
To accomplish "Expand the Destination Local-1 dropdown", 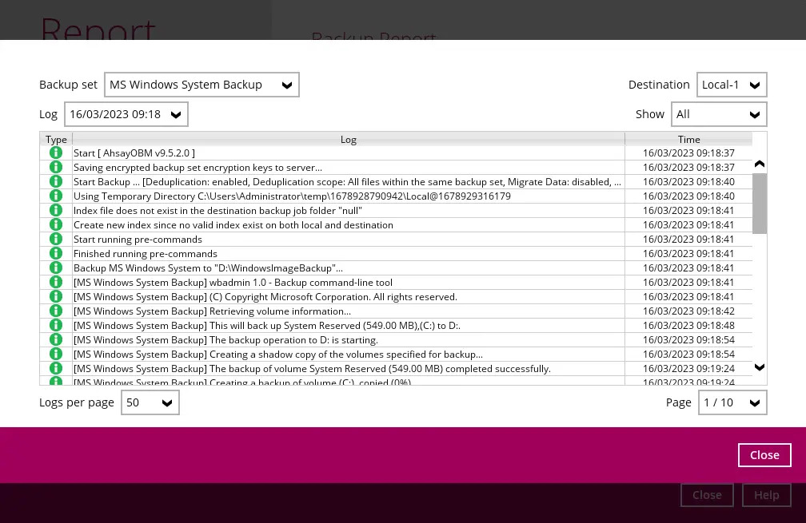I will 731,85.
